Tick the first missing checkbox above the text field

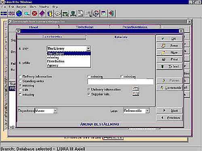click(88, 77)
